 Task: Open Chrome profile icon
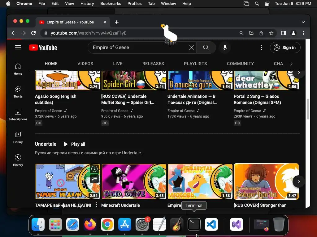pyautogui.click(x=293, y=33)
